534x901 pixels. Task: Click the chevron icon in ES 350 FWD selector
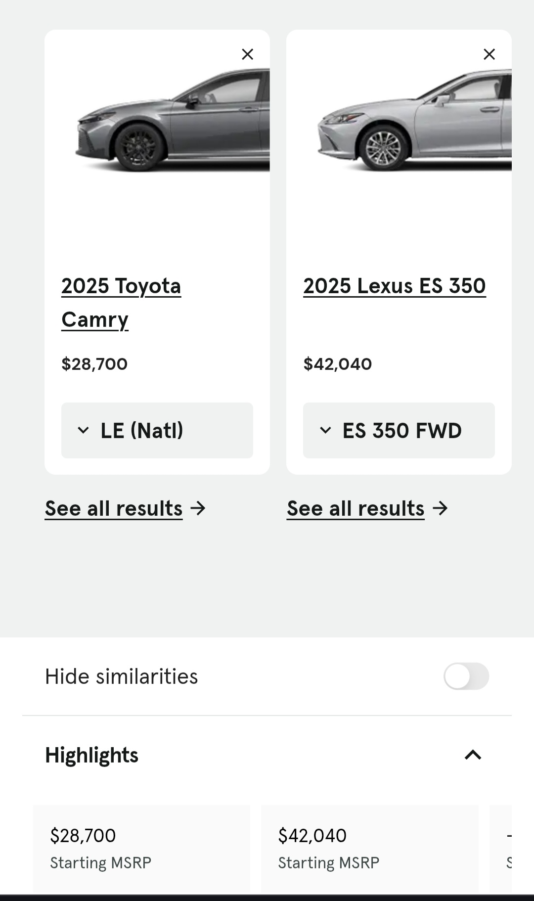[325, 430]
